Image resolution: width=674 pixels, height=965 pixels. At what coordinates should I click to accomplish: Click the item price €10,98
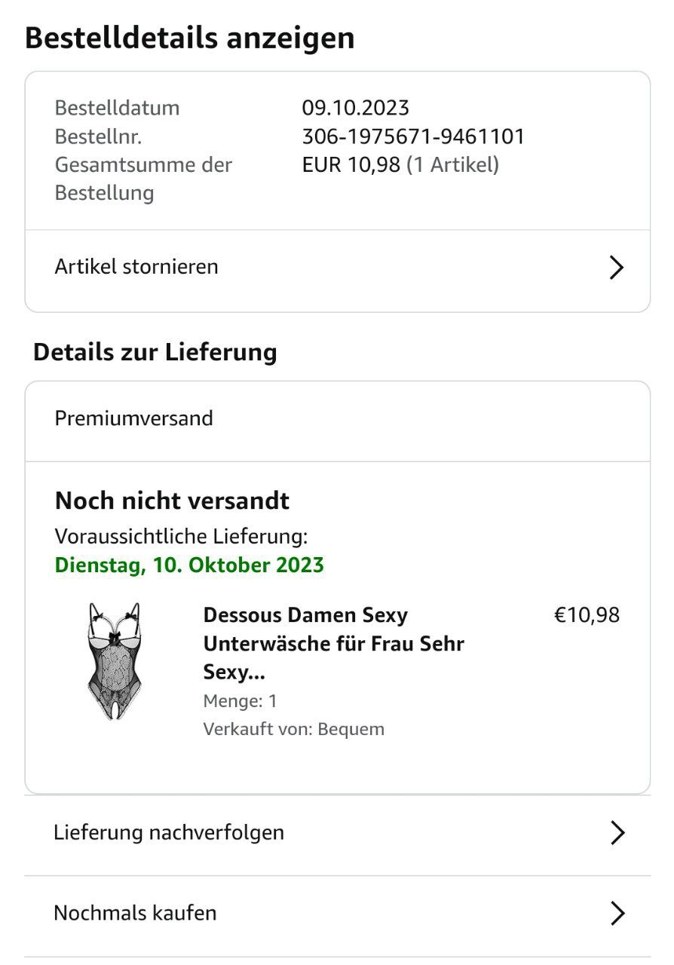click(x=587, y=615)
